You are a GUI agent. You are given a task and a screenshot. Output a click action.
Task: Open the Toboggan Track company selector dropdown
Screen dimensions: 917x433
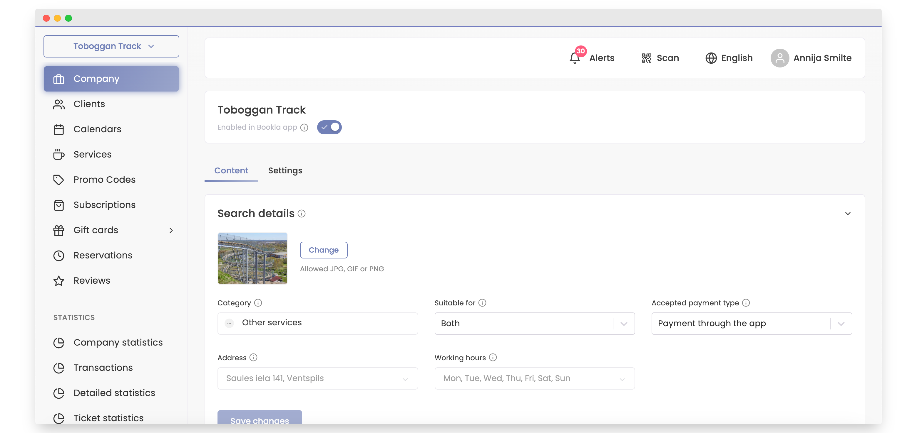point(111,46)
